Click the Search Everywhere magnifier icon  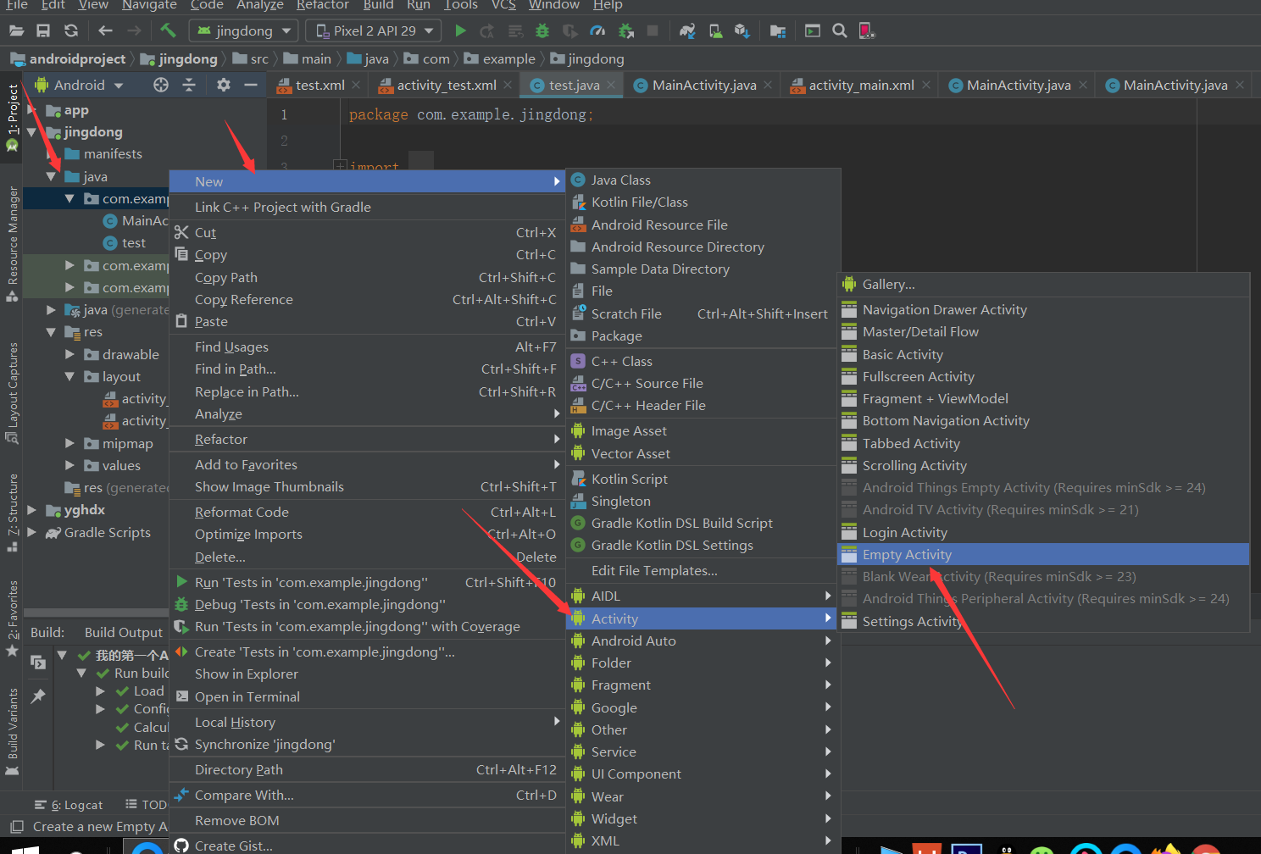[x=839, y=30]
